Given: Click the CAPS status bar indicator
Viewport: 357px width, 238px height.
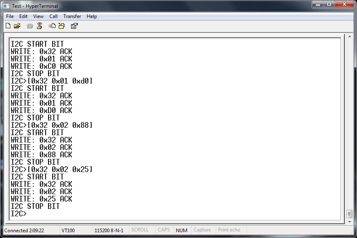Looking at the screenshot, I should pos(164,230).
